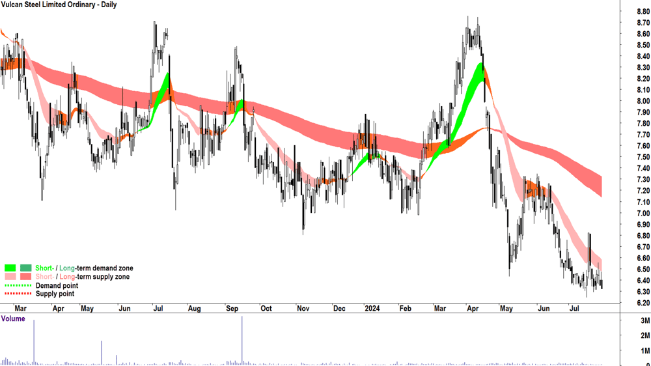651x366 pixels.
Task: Click the red dotted Supply point legend line
Action: click(18, 294)
